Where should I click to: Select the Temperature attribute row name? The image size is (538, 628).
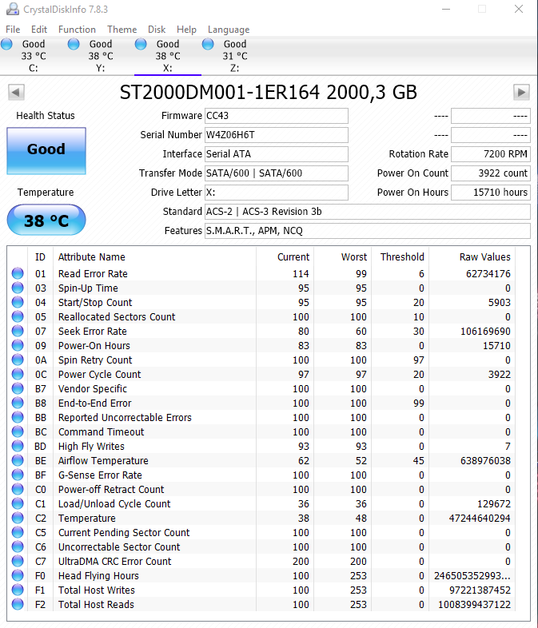coord(87,519)
